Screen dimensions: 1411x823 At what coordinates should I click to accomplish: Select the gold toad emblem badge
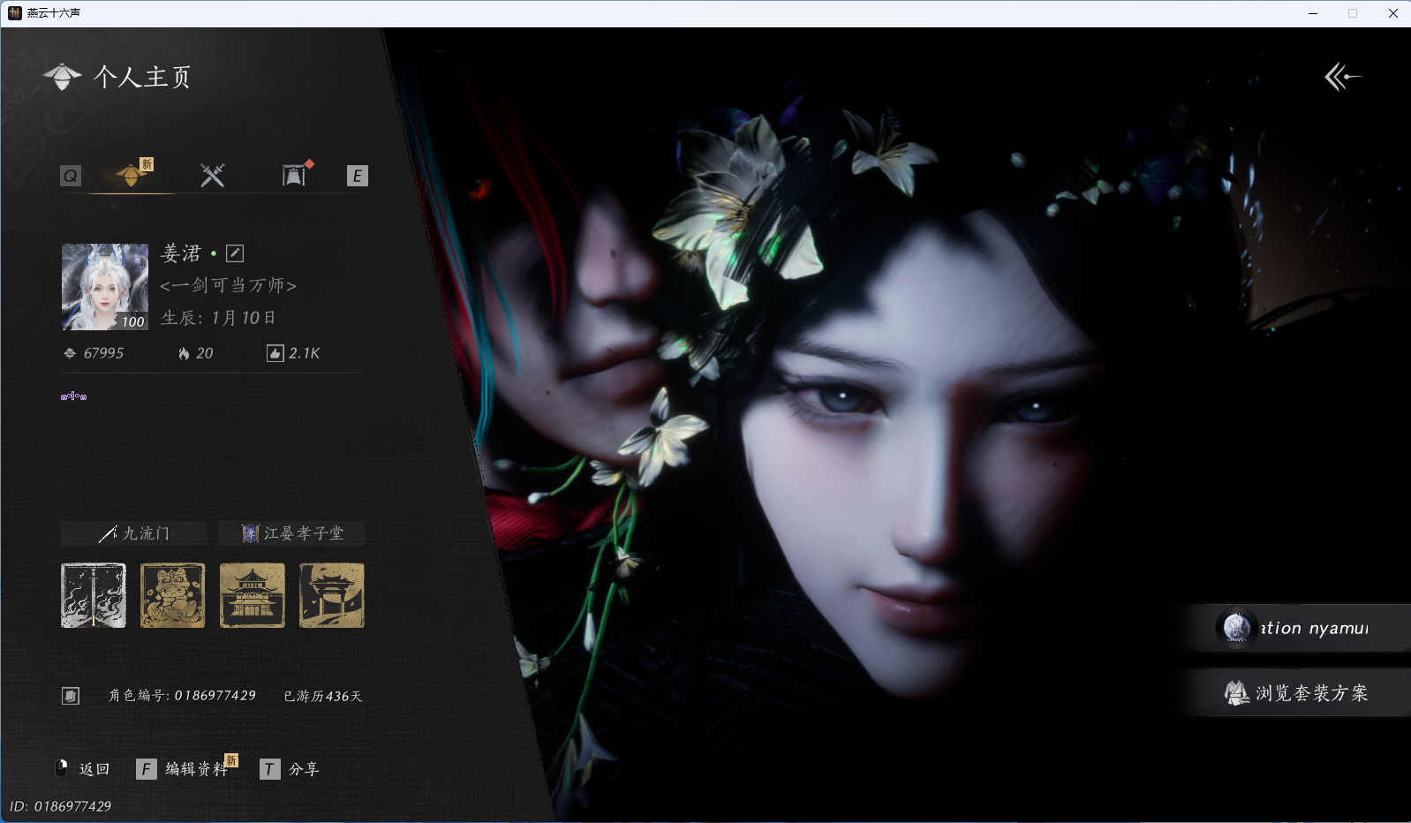point(172,596)
